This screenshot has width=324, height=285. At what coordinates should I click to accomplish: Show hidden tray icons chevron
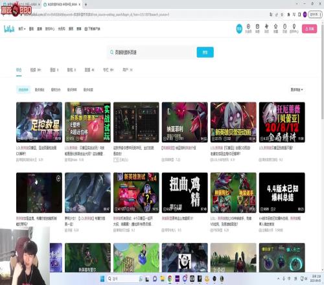coord(278,279)
